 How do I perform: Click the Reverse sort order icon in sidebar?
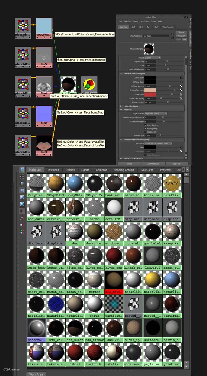point(22,232)
